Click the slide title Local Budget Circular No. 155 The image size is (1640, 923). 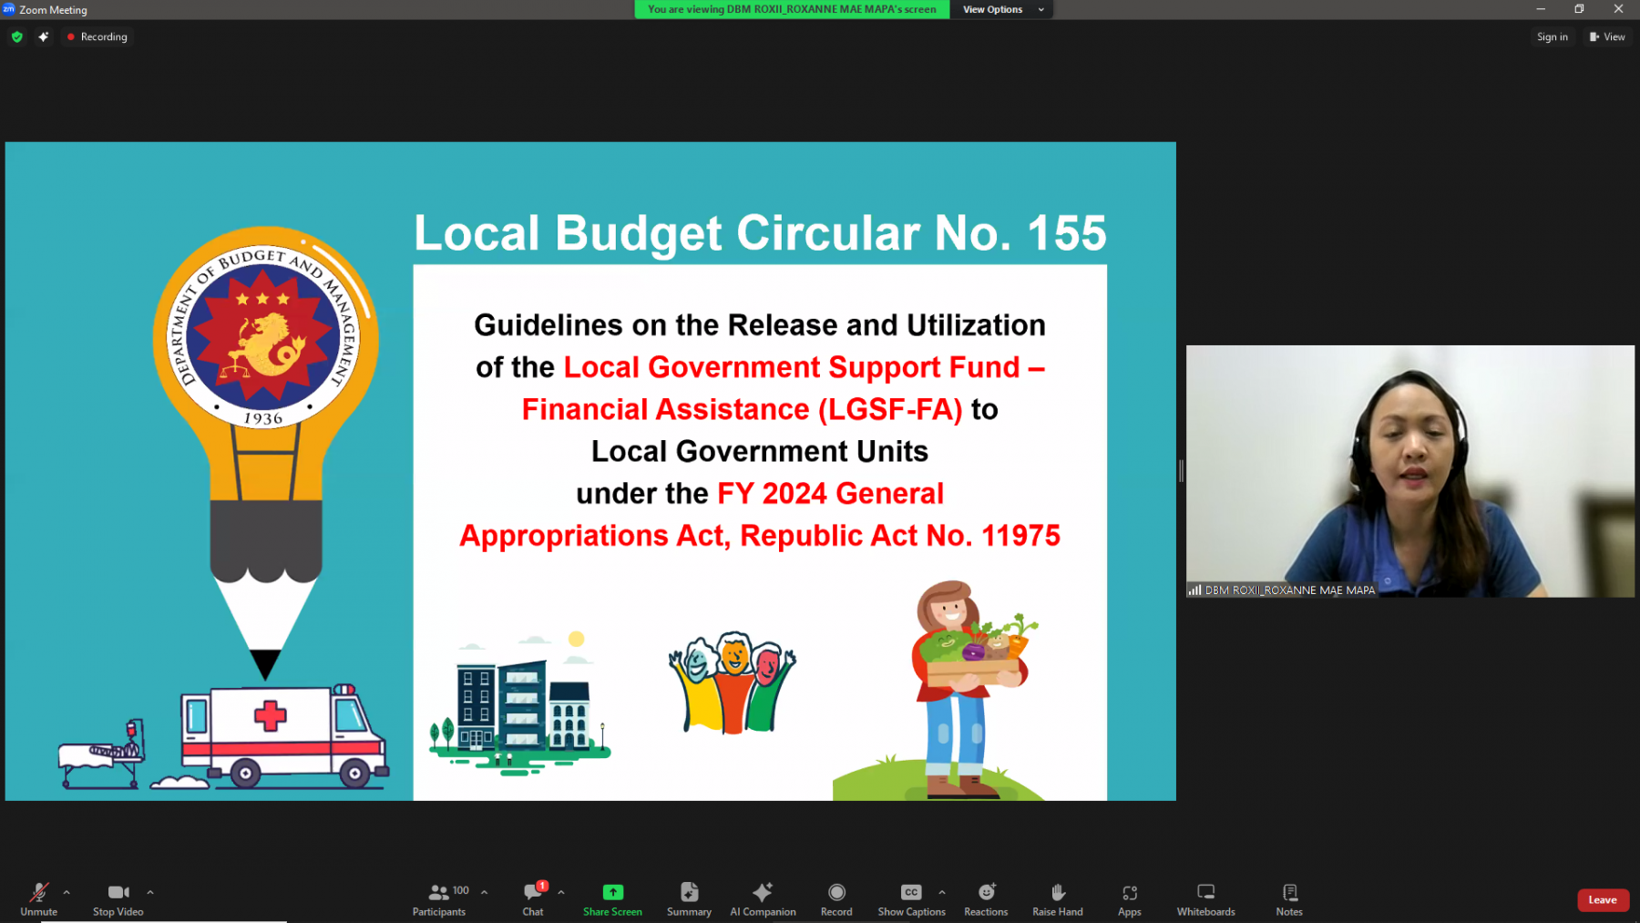pos(760,233)
